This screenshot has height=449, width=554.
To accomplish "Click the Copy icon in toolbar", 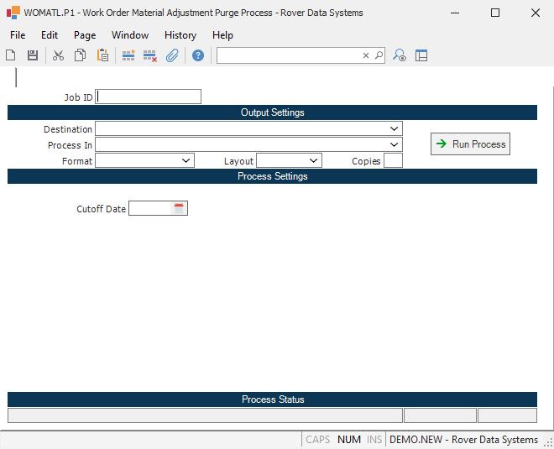I will click(x=80, y=55).
